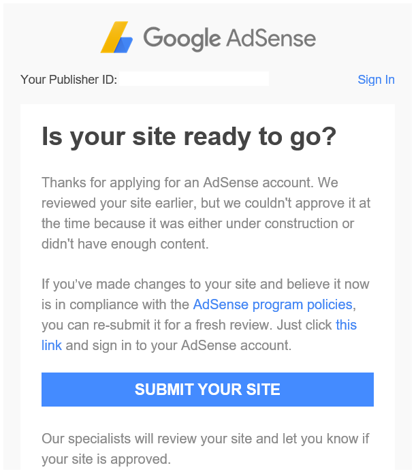The height and width of the screenshot is (474, 416).
Task: Open the AdSense program policies link
Action: coord(273,304)
